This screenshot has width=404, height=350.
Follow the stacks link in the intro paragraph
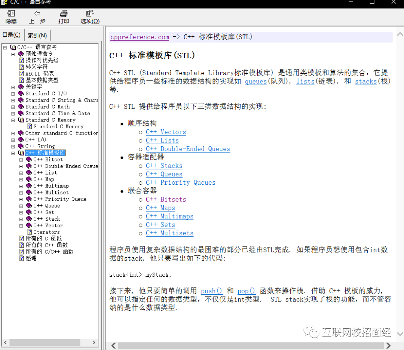pos(365,82)
